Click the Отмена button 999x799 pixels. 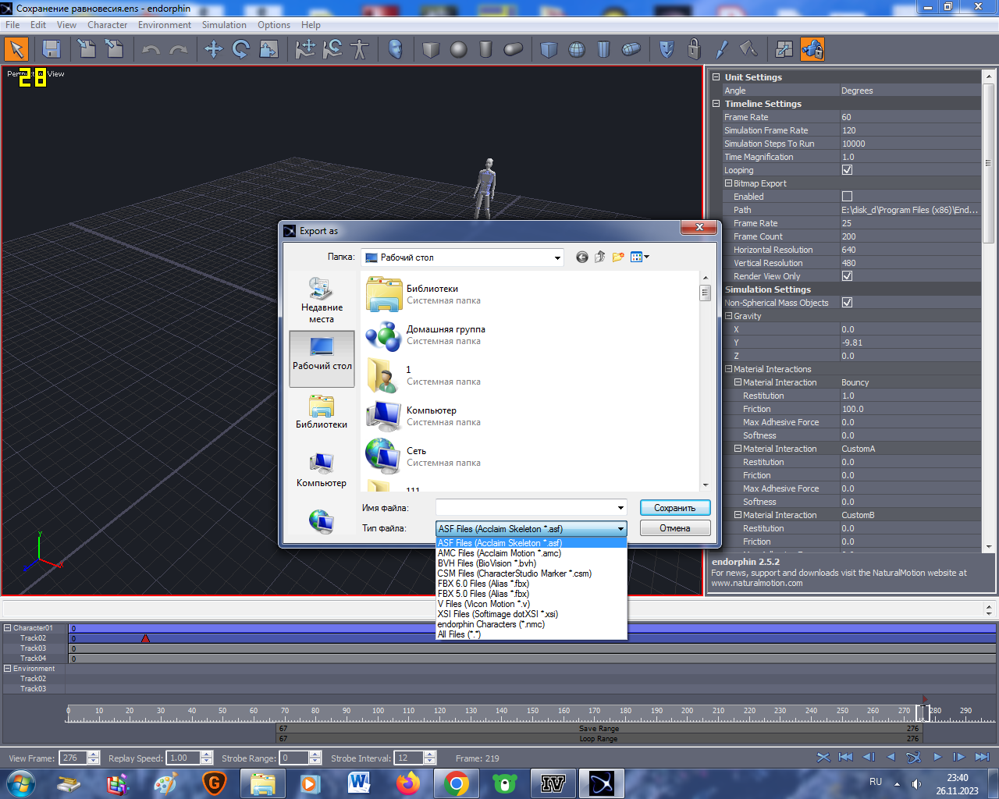(x=674, y=528)
